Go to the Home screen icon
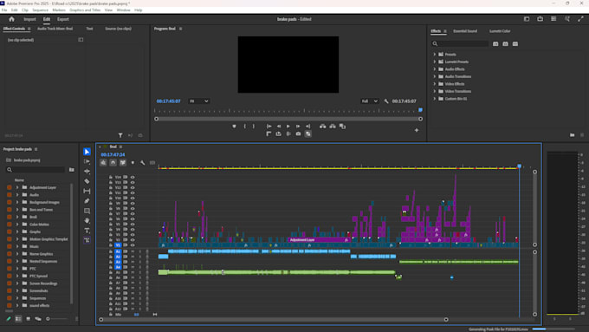This screenshot has width=589, height=332. pyautogui.click(x=11, y=19)
